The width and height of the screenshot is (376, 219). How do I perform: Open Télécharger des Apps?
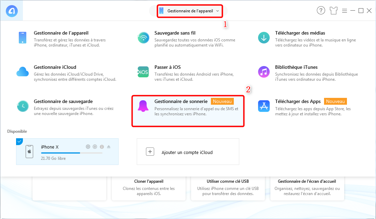(x=298, y=101)
